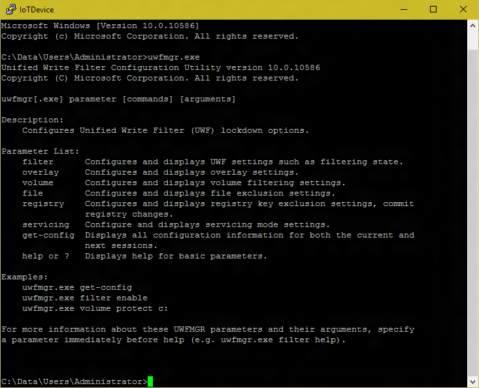Click the 'For more information about these UWFMGR' line

[208, 329]
